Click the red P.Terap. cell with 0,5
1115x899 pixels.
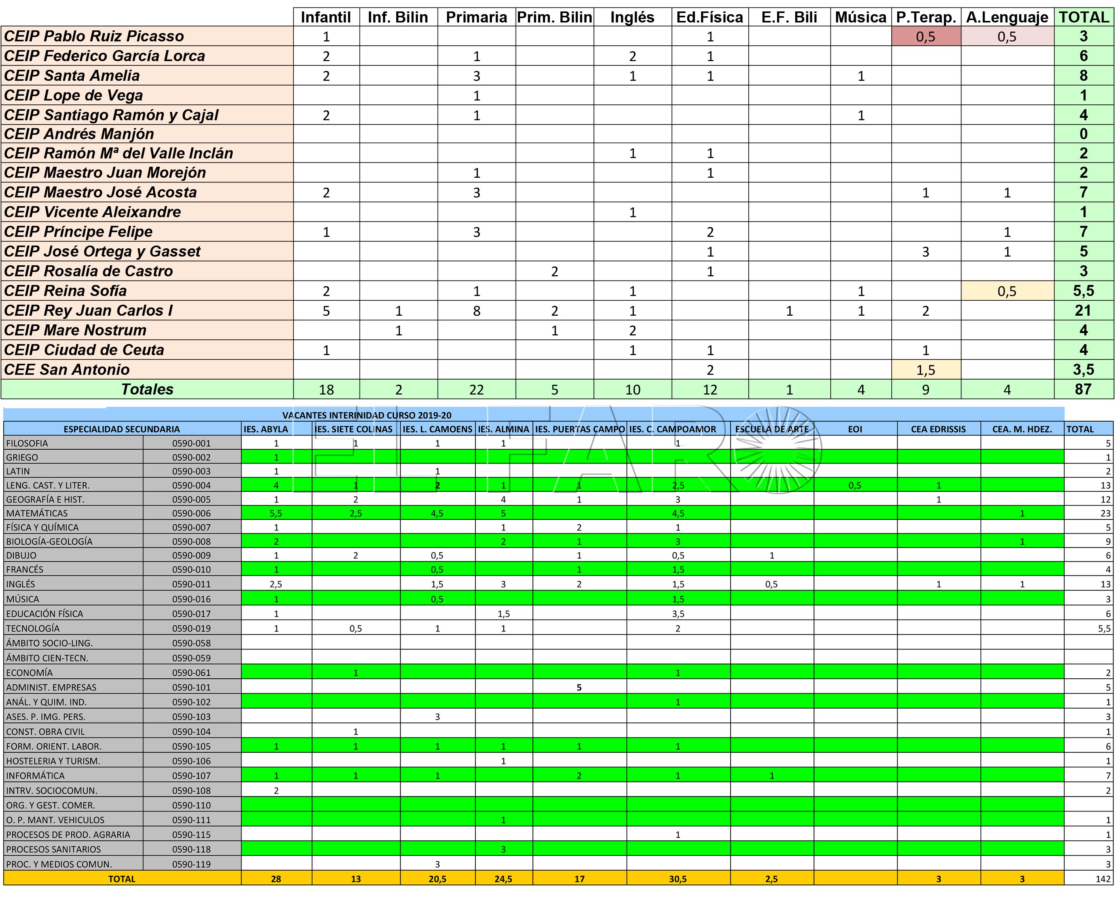point(926,36)
